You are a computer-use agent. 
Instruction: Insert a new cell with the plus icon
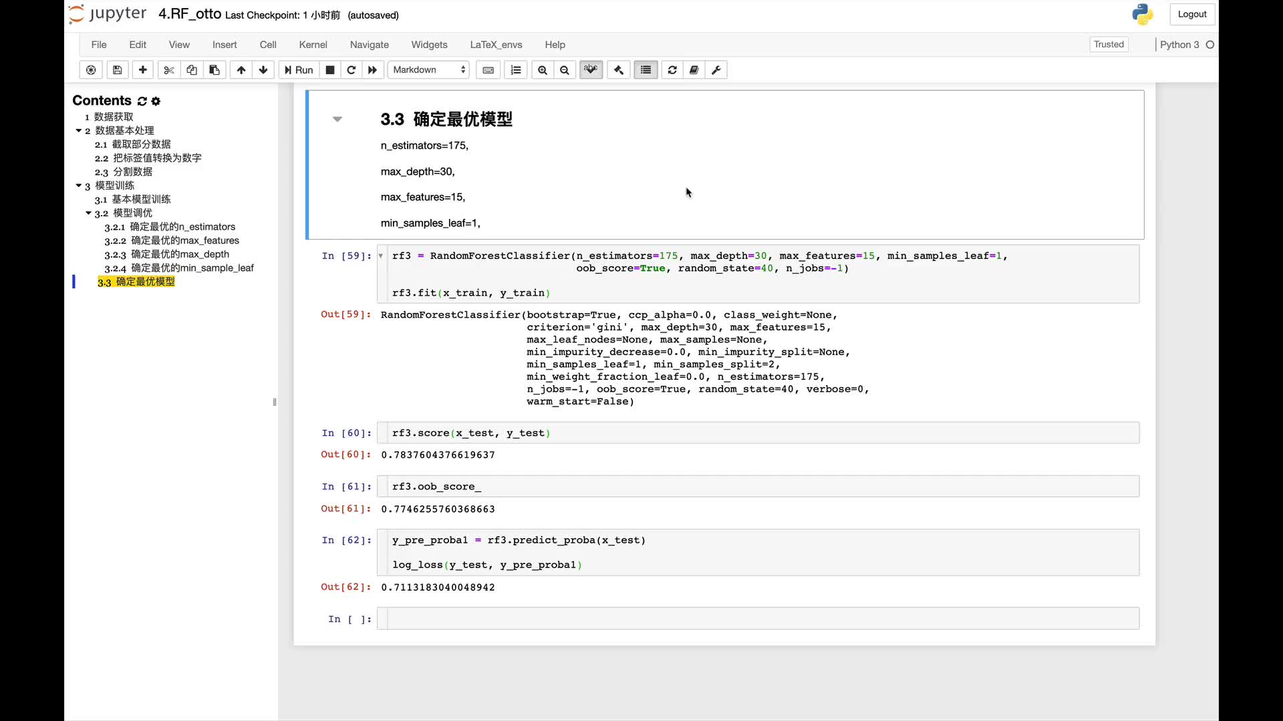click(x=143, y=70)
